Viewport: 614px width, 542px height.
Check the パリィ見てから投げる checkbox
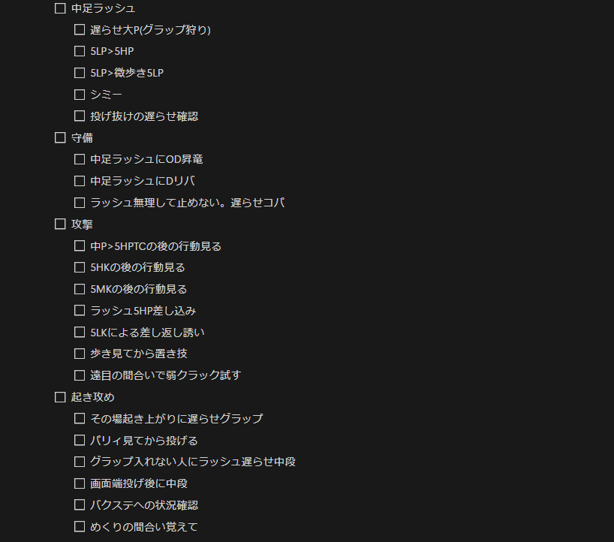tap(80, 440)
